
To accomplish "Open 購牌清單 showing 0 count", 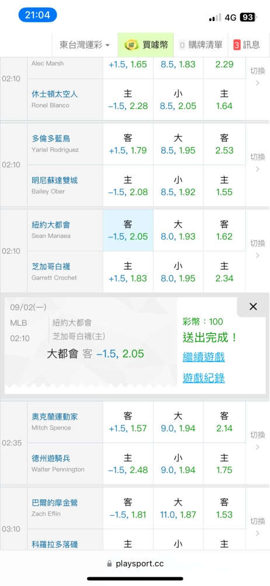I will coord(200,45).
